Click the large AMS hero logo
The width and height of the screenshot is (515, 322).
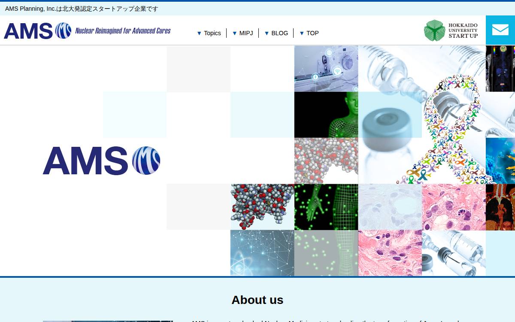[101, 161]
